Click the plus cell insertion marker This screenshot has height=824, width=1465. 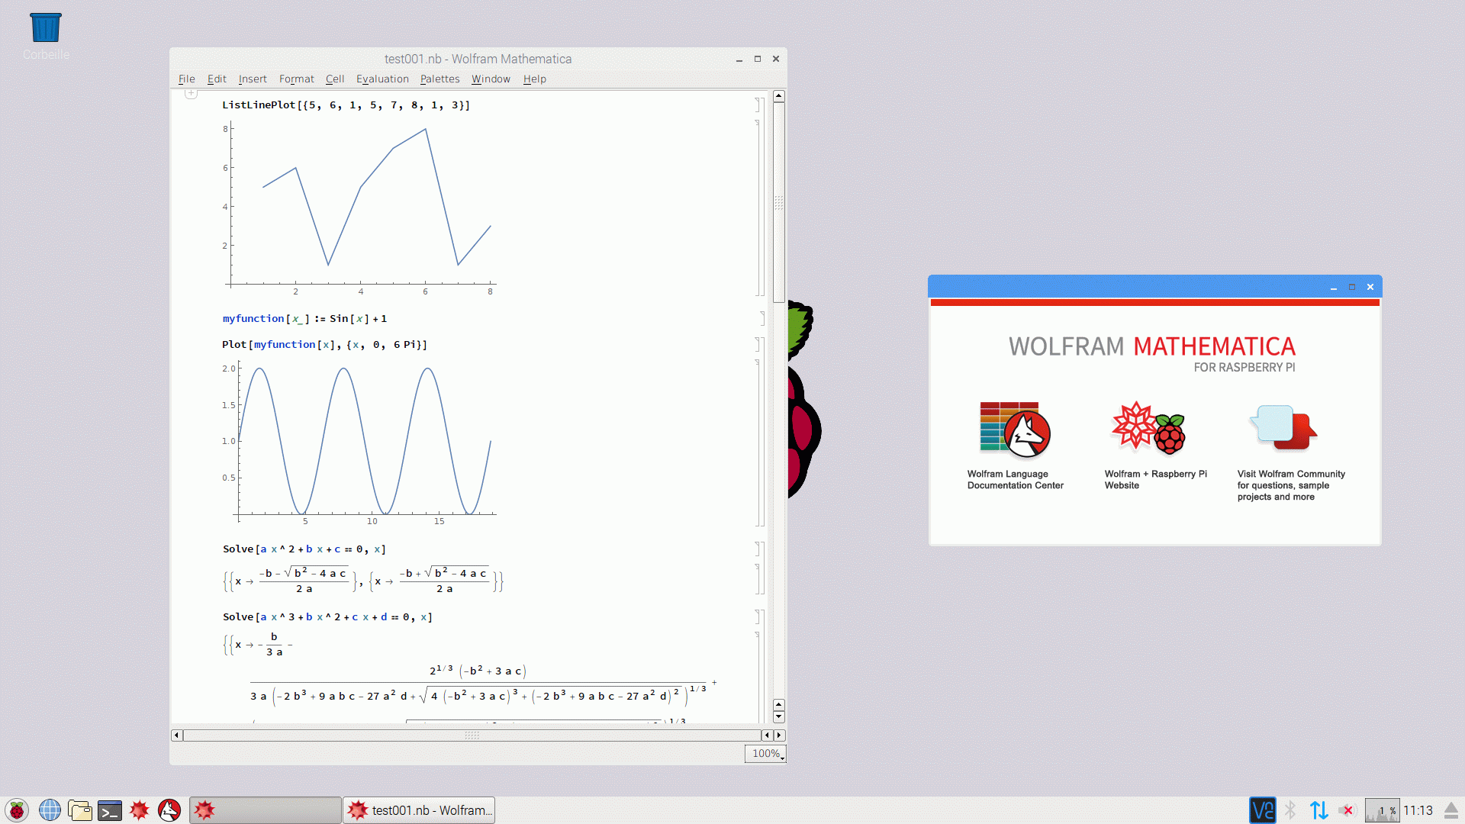coord(191,93)
